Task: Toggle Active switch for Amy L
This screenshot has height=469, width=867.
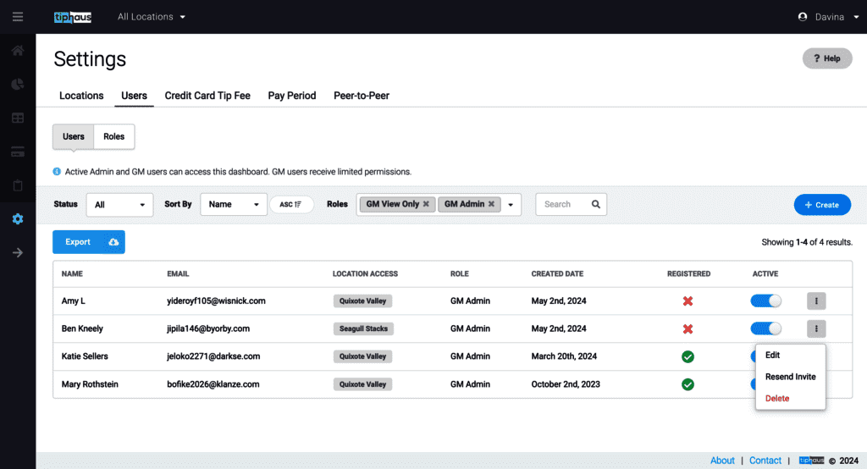Action: click(765, 301)
